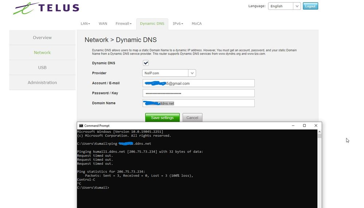The height and width of the screenshot is (208, 364).
Task: Log out using the Logout button
Action: (310, 6)
